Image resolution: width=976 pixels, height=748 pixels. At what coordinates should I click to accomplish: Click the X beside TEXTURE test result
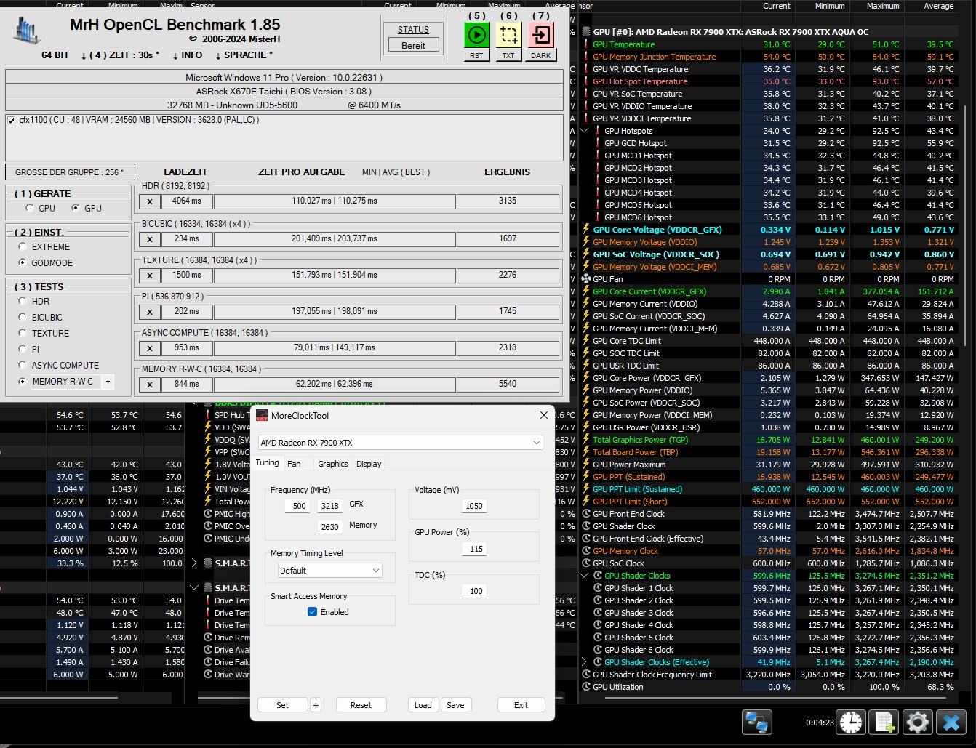pyautogui.click(x=150, y=276)
